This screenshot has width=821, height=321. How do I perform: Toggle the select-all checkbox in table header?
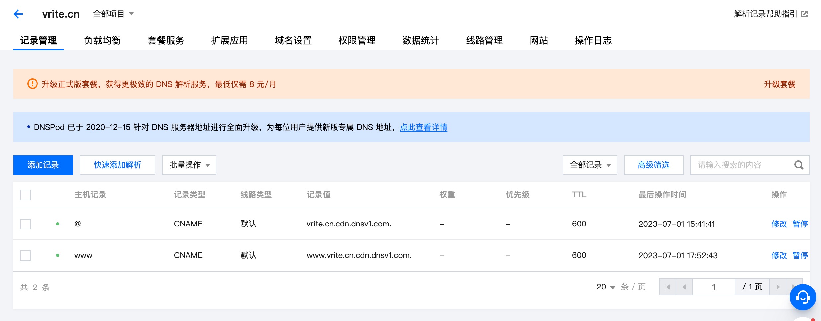(25, 195)
